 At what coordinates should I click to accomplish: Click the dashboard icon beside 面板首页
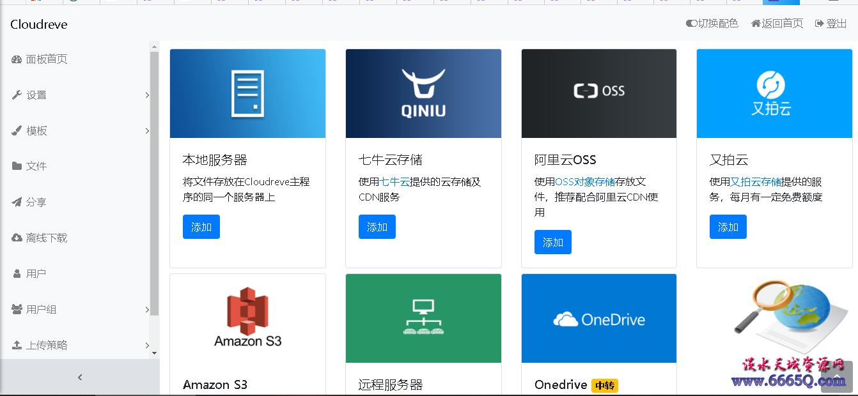(x=17, y=59)
